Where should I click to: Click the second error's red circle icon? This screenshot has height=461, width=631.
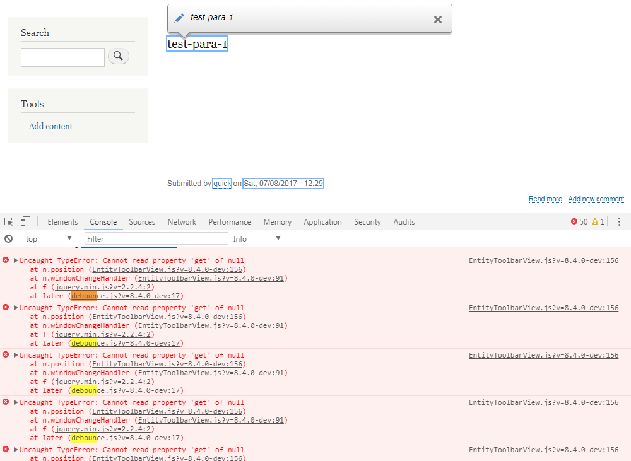(x=6, y=307)
